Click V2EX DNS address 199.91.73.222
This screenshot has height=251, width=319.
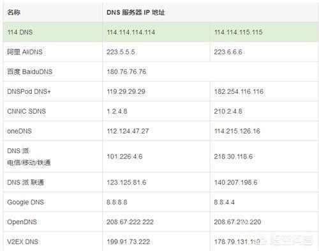click(128, 241)
